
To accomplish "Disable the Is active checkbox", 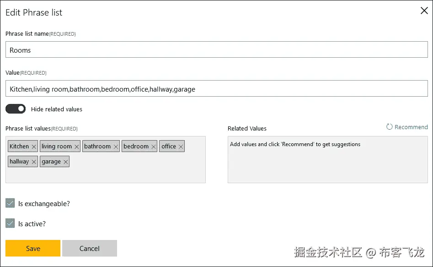I will [x=10, y=223].
